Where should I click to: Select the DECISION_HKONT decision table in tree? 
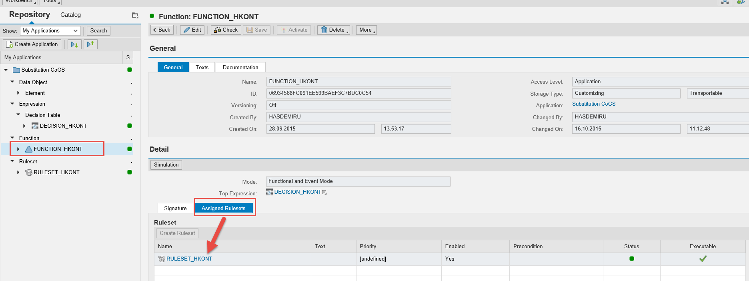[63, 126]
